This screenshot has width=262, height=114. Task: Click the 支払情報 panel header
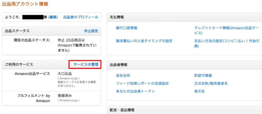(184, 17)
